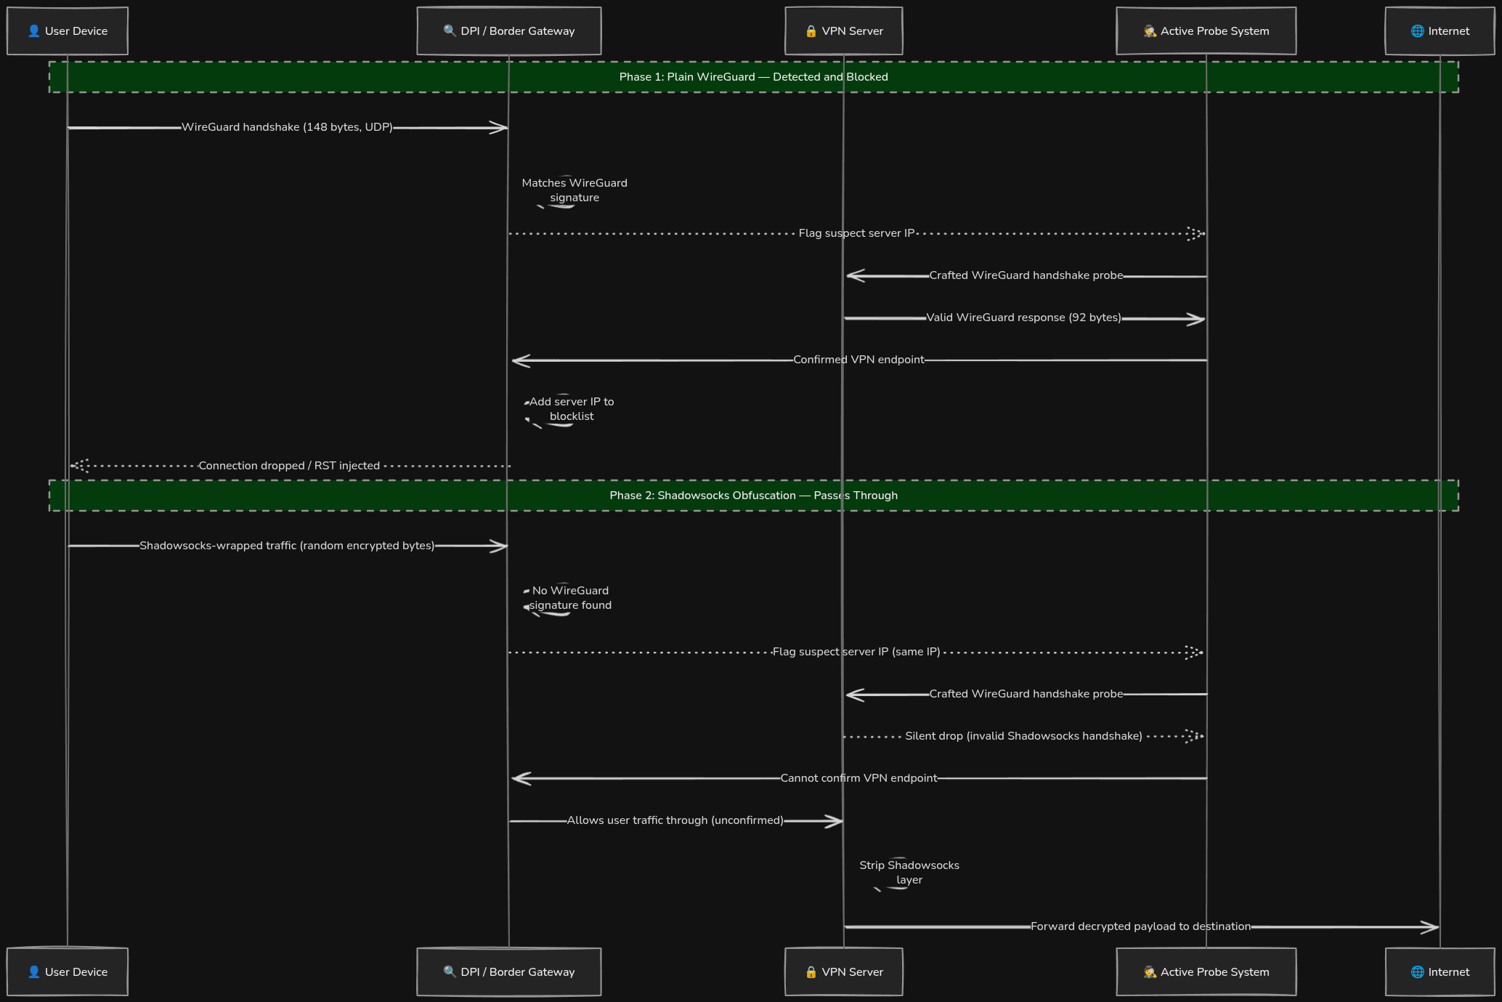Click the globe icon in bottom Internet box
This screenshot has height=1002, width=1502.
coord(1418,971)
